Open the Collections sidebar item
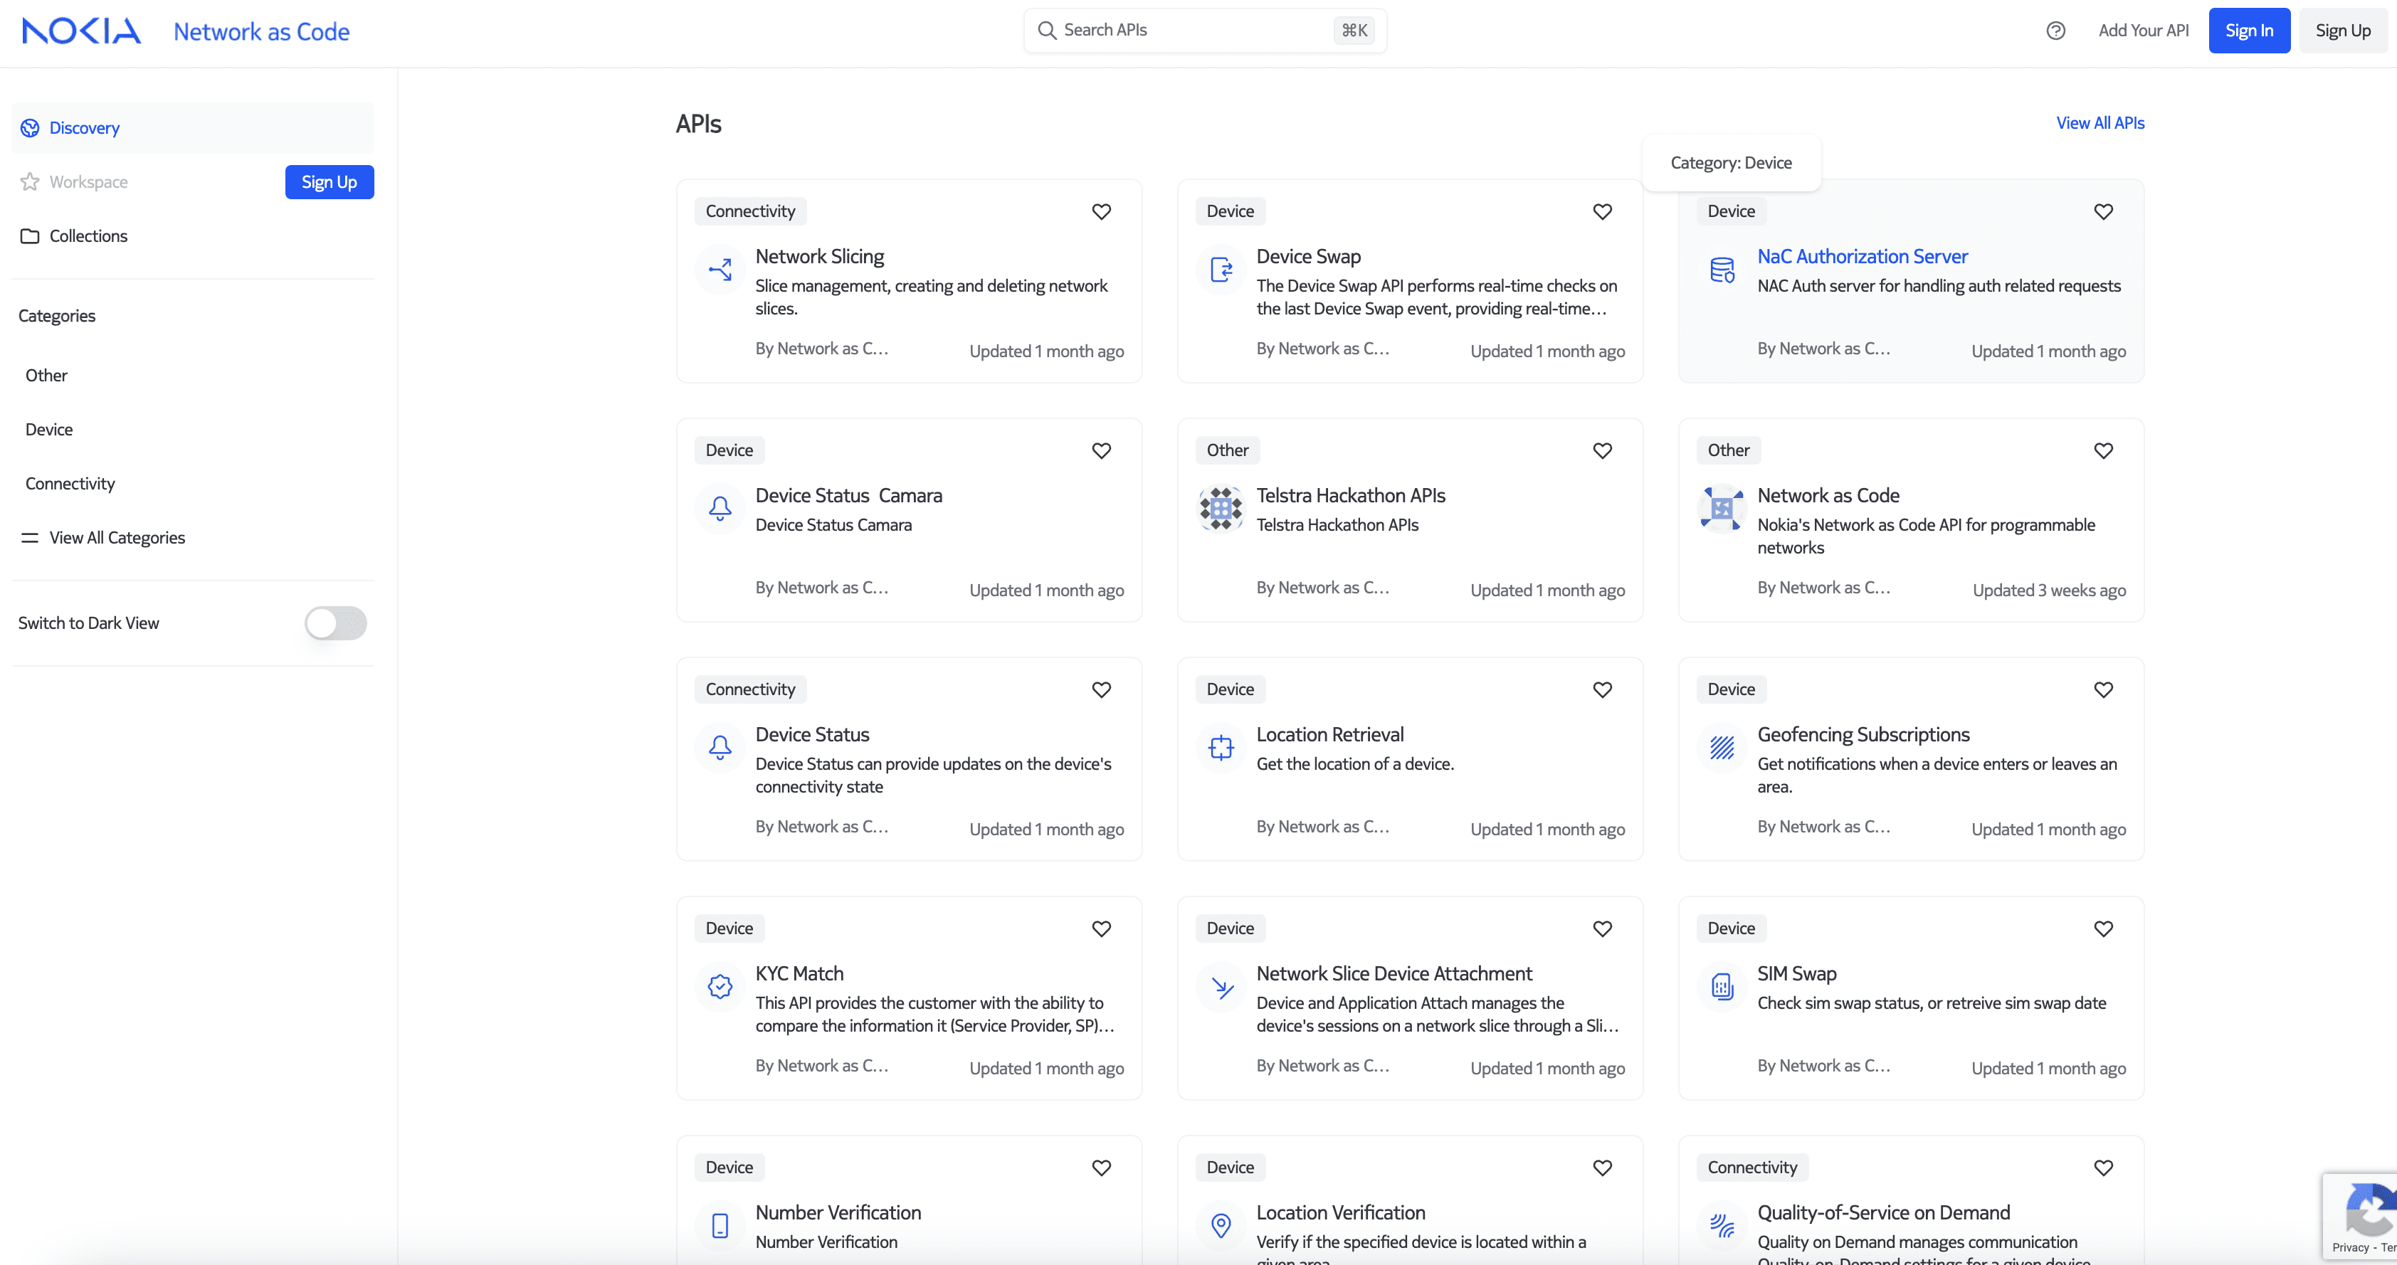Screen dimensions: 2397x1265 point(88,236)
